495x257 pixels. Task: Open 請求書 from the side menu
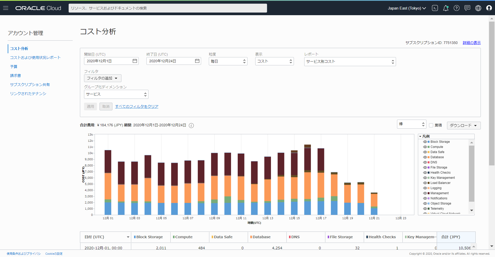click(x=15, y=76)
